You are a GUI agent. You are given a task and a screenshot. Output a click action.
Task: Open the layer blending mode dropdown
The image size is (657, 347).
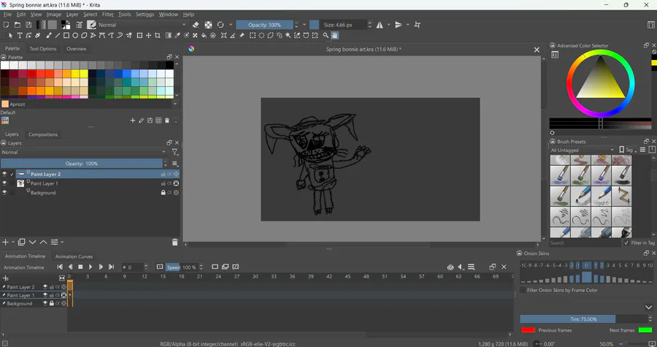pos(84,152)
